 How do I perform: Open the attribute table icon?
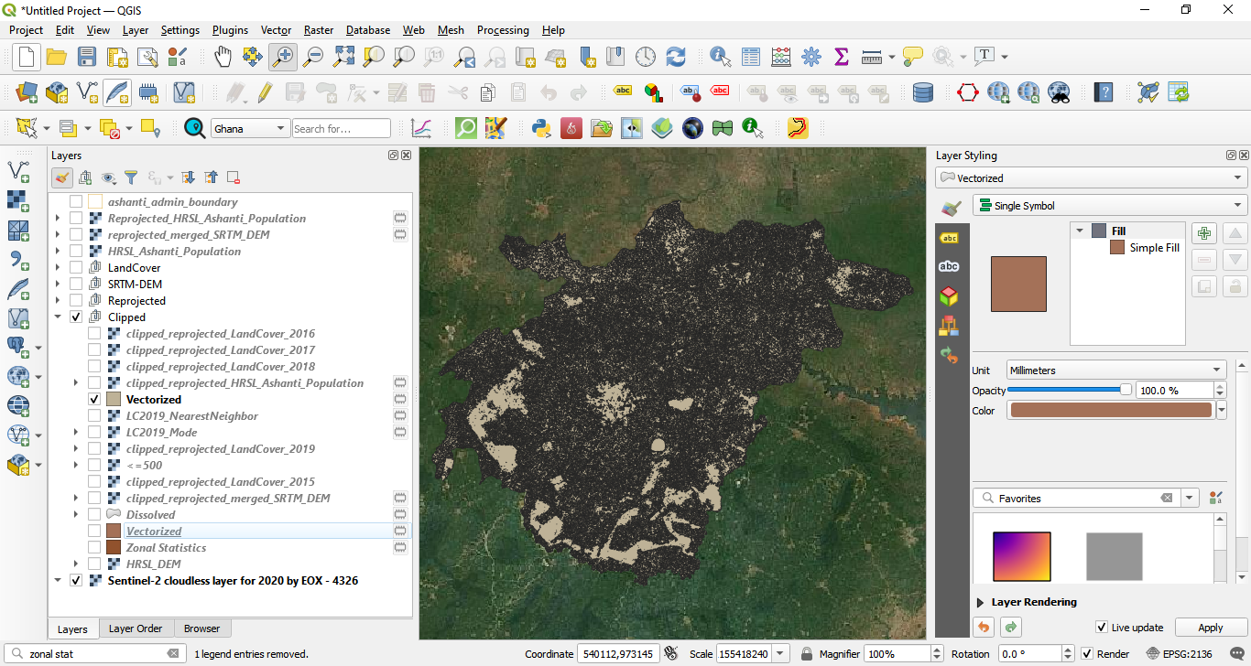[751, 57]
